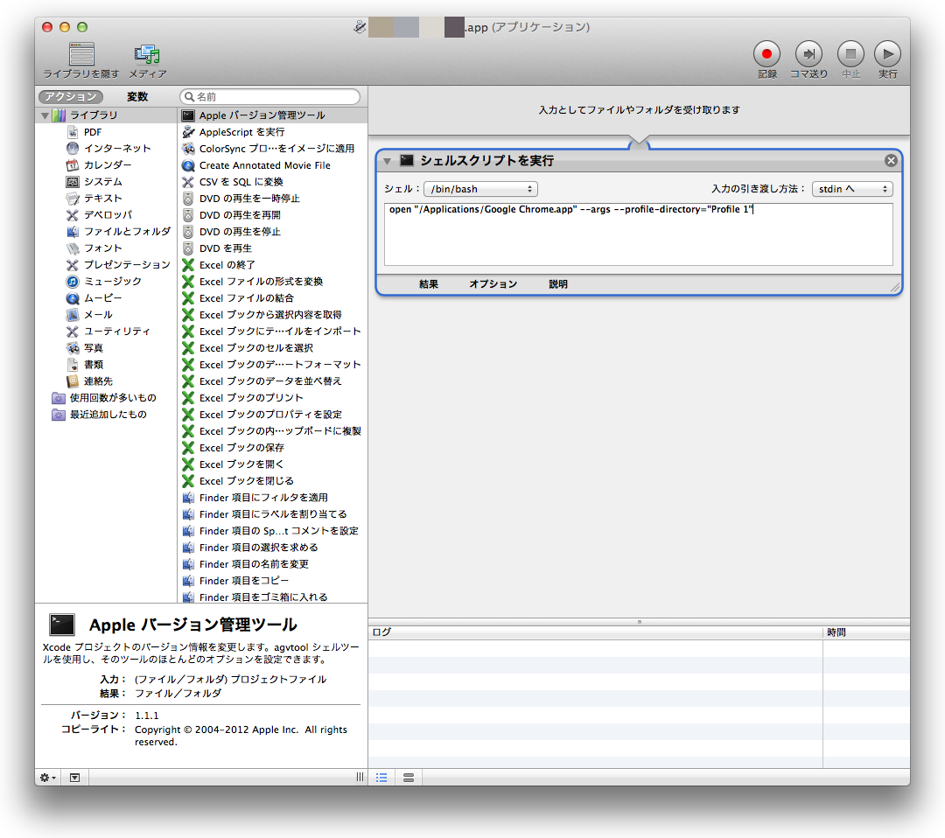Click the Step (コマ送り) button
This screenshot has width=945, height=838.
pos(808,54)
